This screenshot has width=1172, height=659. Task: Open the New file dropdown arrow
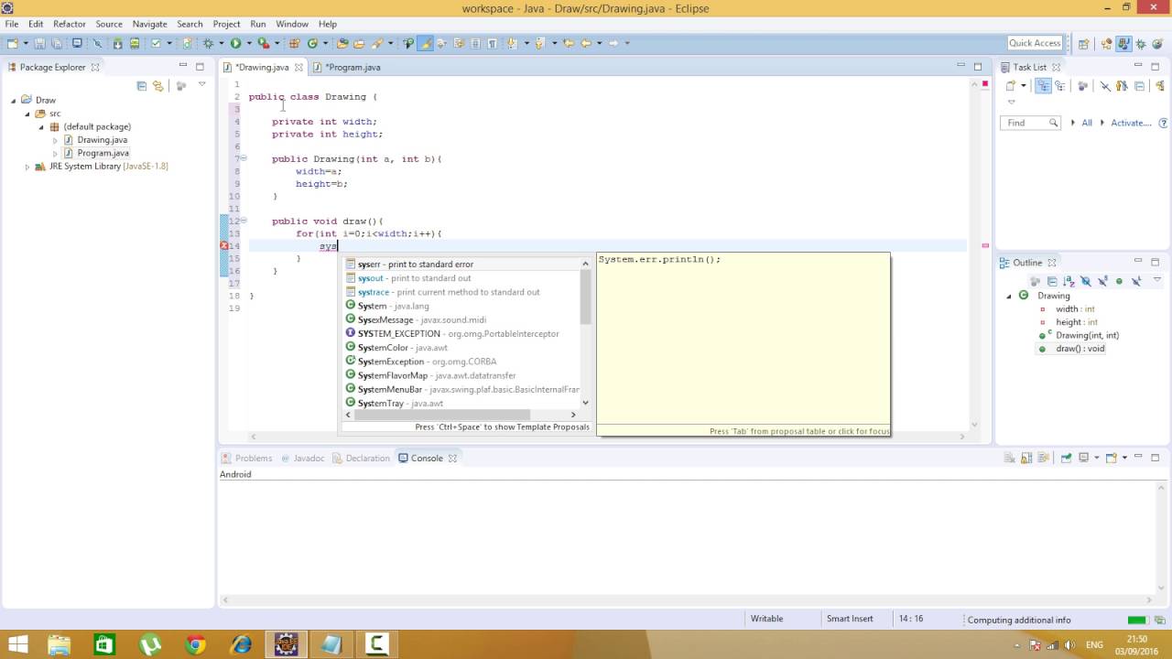[24, 43]
